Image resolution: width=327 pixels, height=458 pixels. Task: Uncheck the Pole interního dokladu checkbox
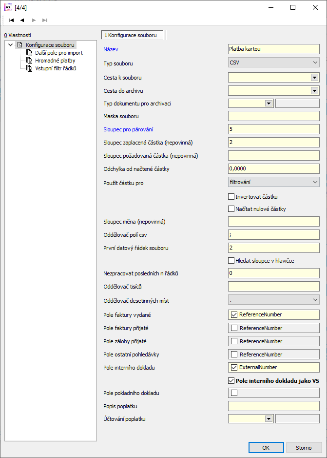(x=234, y=368)
